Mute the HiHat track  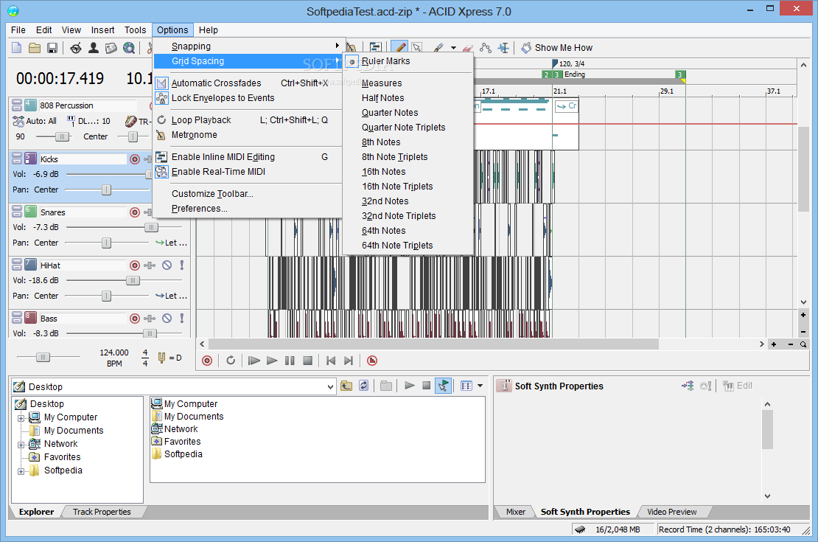pos(167,265)
